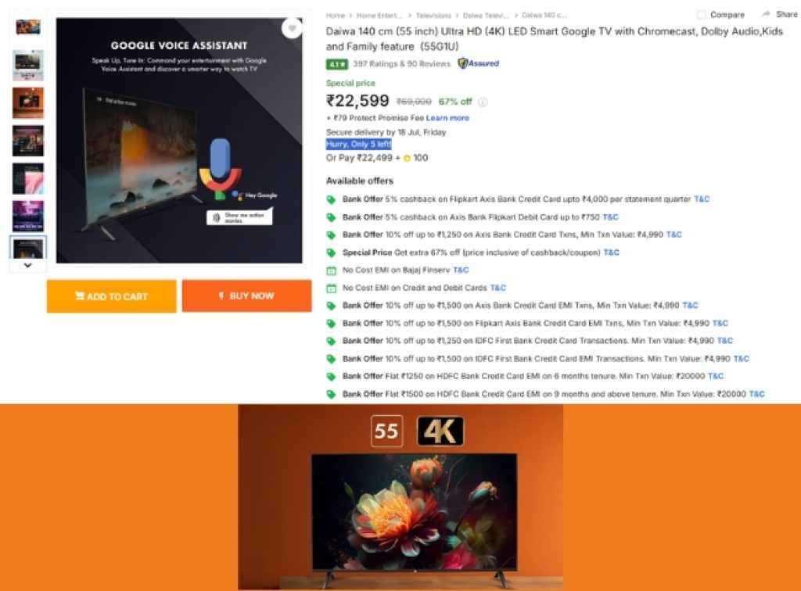Open T&C link for Special Price offer
This screenshot has height=591, width=801.
point(611,253)
